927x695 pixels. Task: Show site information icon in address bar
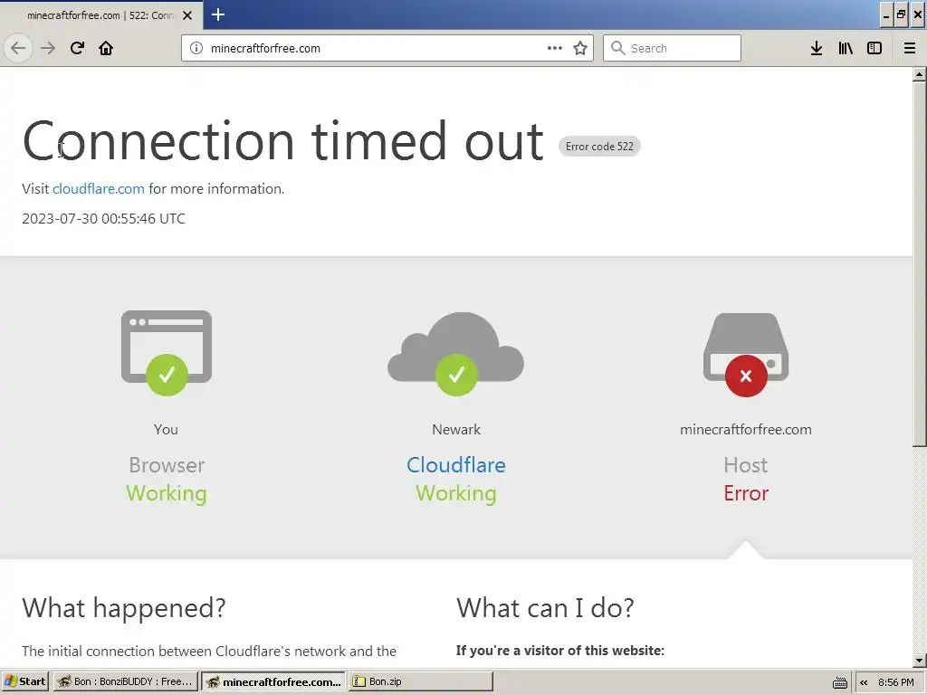pyautogui.click(x=196, y=48)
